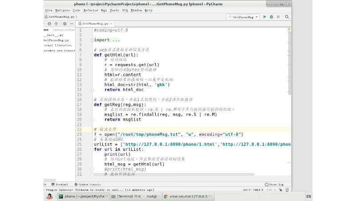The width and height of the screenshot is (356, 201).
Task: Select External Libraries tree node
Action: tap(57, 46)
